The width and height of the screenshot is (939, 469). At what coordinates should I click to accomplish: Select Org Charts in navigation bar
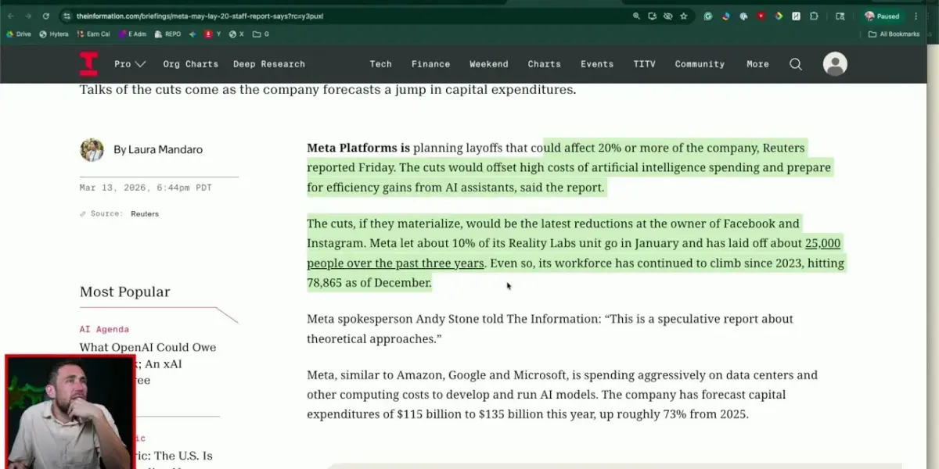tap(190, 64)
